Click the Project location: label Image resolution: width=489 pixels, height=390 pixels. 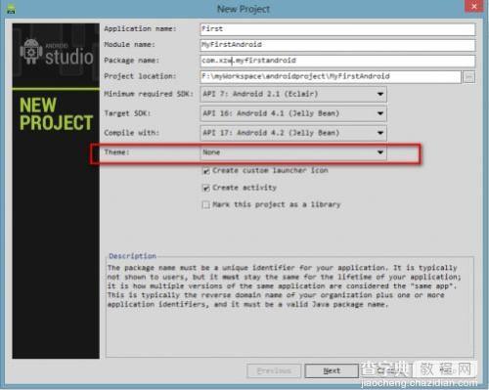pos(140,76)
